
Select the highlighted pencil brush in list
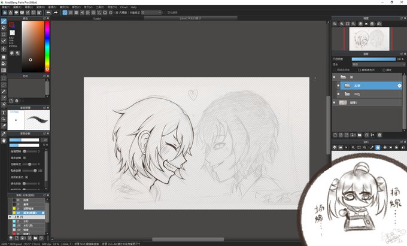coord(28,213)
